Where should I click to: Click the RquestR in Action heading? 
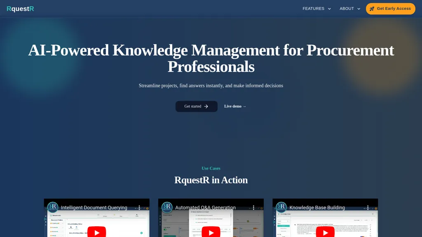(211, 180)
